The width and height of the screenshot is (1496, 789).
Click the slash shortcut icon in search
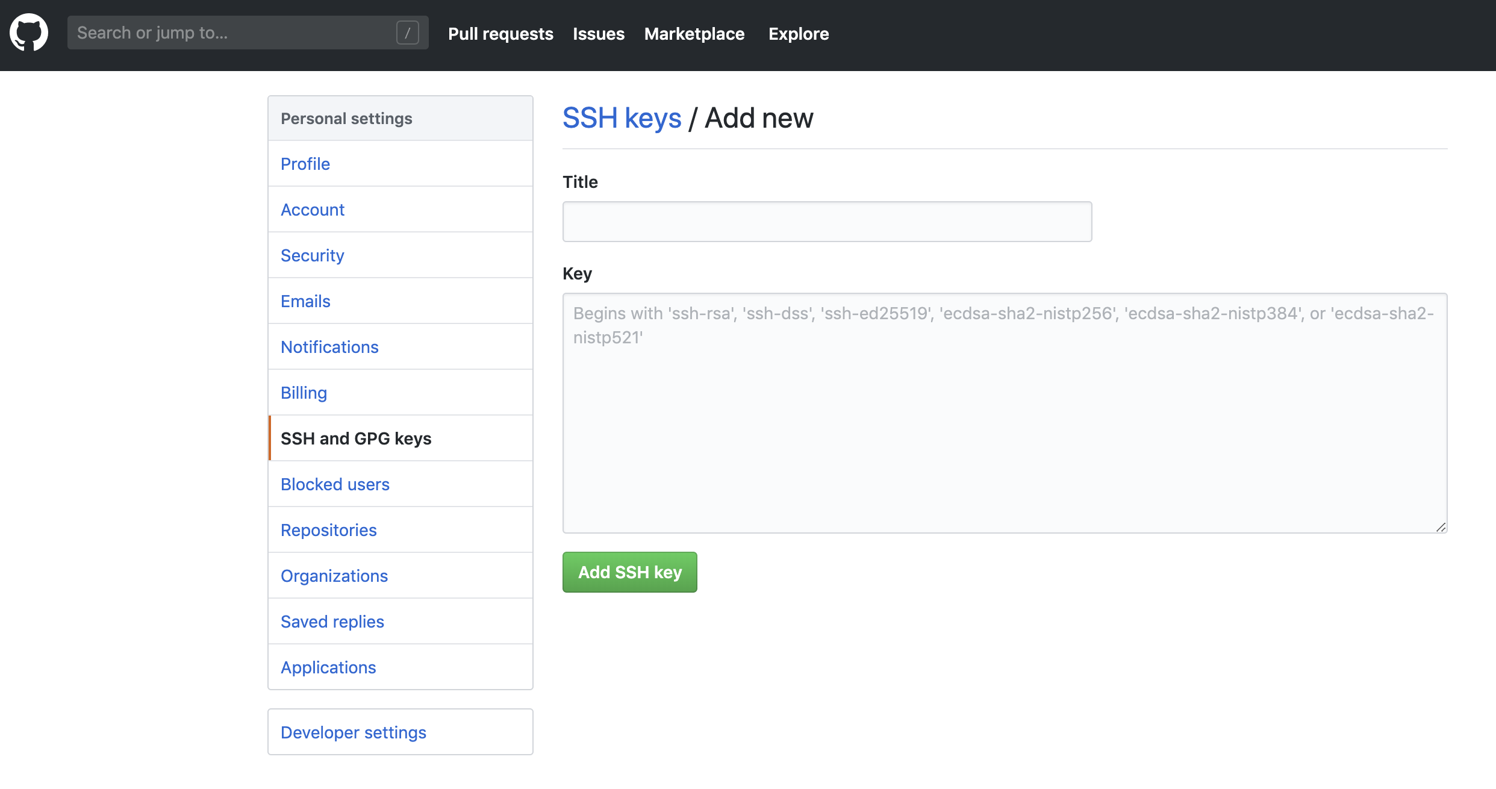click(407, 33)
